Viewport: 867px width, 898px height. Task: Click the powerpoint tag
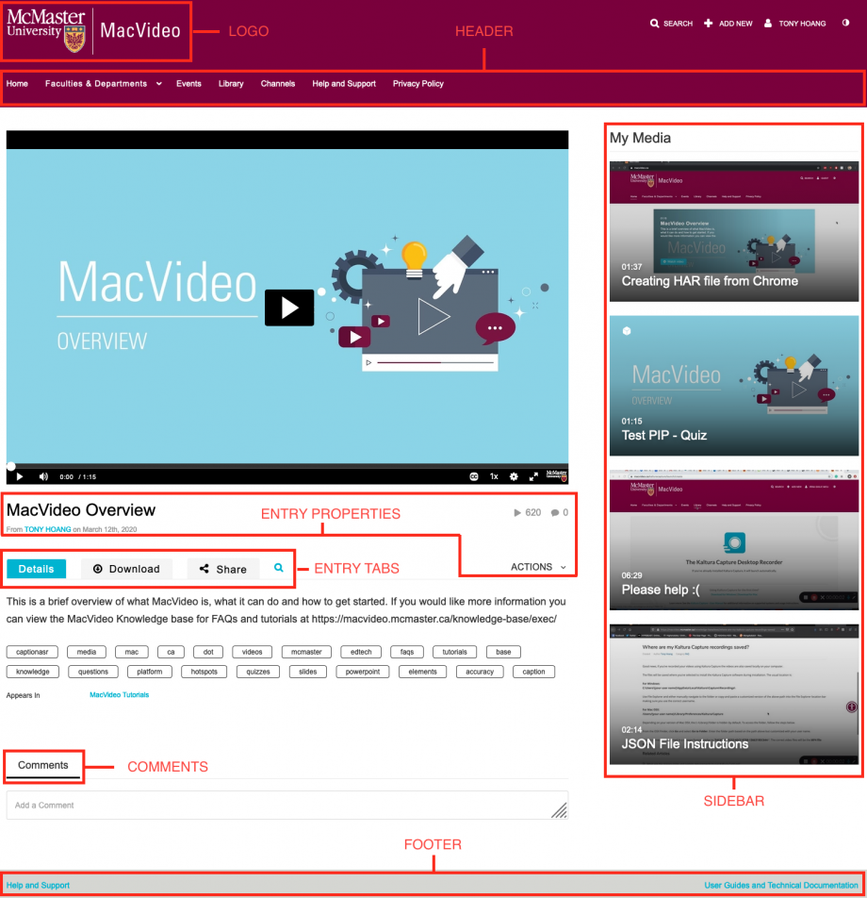pyautogui.click(x=363, y=672)
